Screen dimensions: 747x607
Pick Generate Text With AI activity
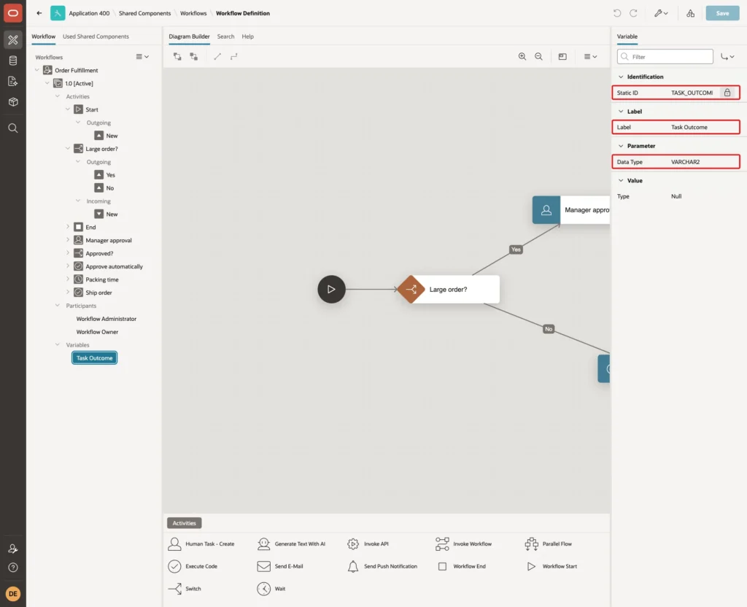(291, 544)
